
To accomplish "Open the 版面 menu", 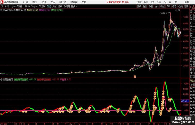I will click(x=146, y=2).
